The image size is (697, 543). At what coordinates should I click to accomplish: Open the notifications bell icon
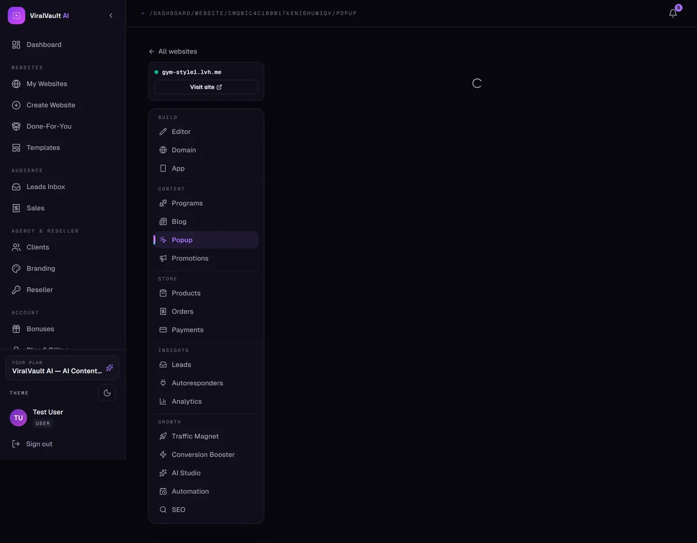tap(673, 13)
